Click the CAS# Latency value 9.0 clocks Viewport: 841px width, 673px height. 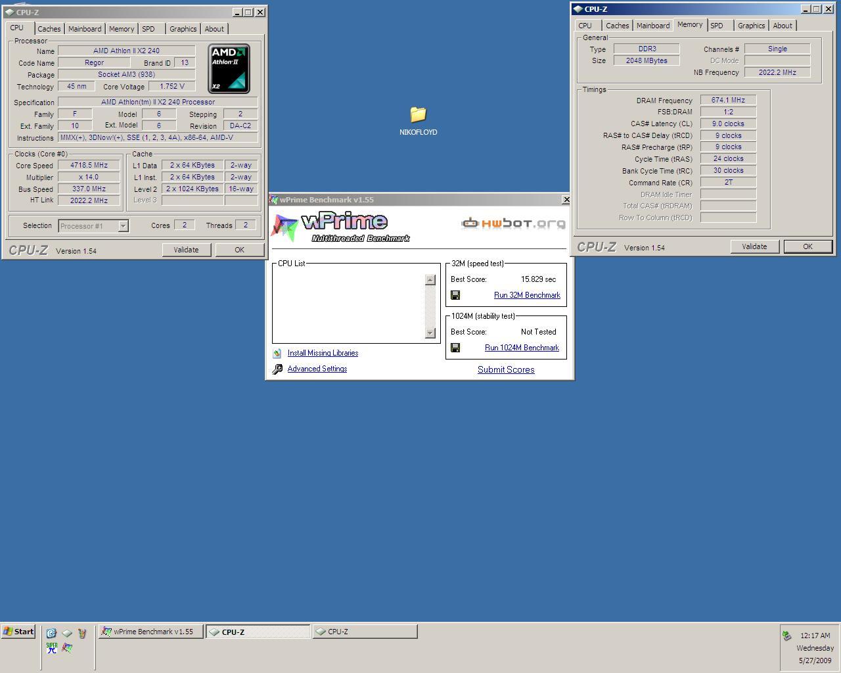pyautogui.click(x=728, y=124)
